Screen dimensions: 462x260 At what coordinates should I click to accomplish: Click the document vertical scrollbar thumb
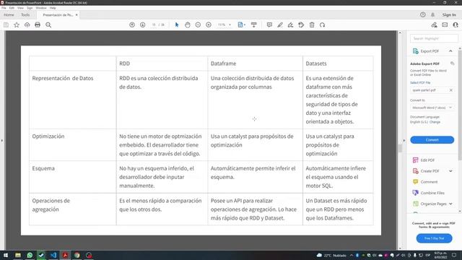(x=400, y=148)
